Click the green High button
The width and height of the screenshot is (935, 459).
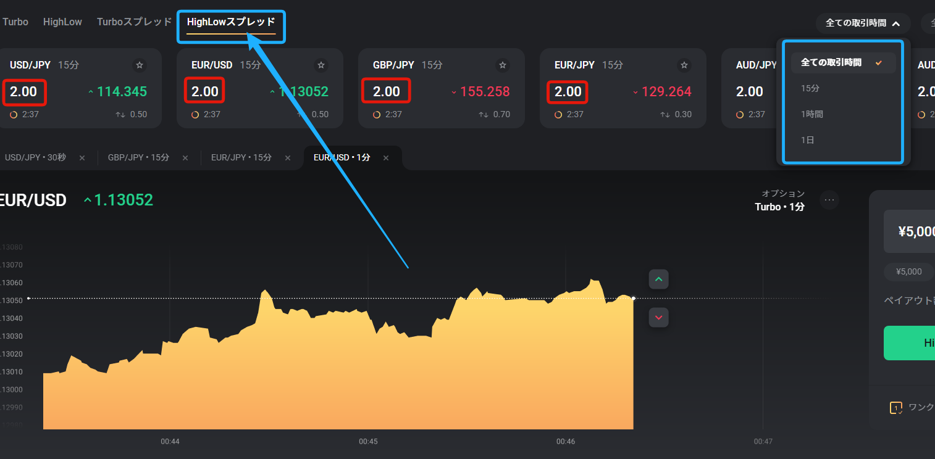click(909, 343)
